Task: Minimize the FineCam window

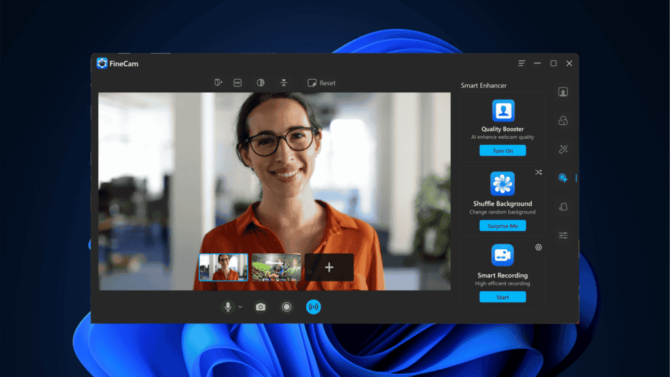Action: pyautogui.click(x=537, y=63)
